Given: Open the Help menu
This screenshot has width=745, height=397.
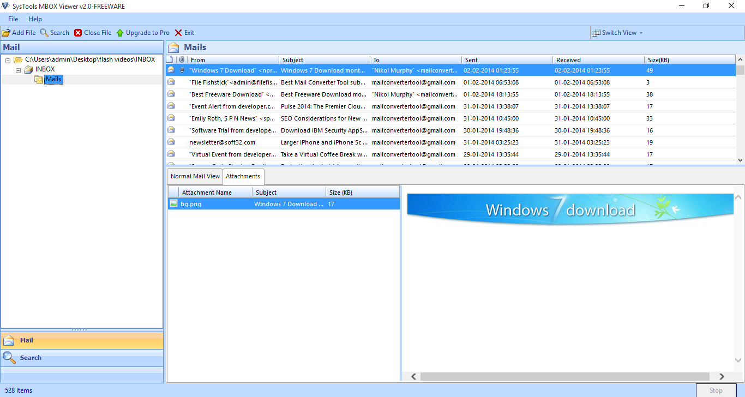Looking at the screenshot, I should tap(35, 19).
